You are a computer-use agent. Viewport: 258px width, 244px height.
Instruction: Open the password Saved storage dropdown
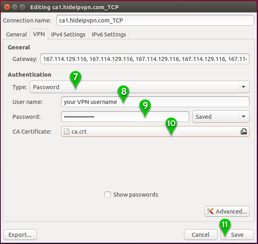(221, 117)
